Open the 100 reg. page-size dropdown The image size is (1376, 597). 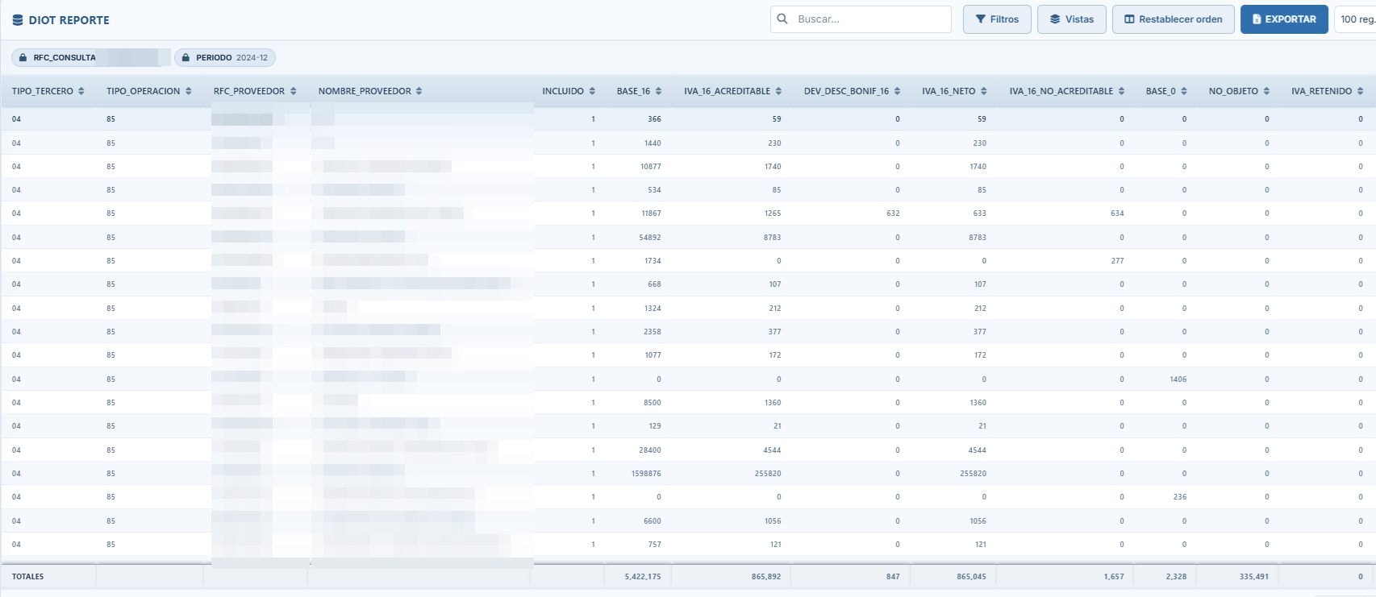pos(1355,19)
